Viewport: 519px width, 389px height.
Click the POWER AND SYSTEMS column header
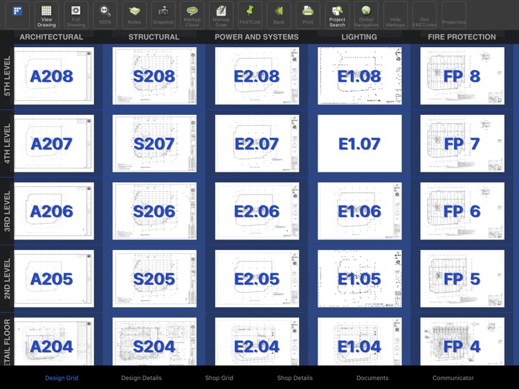257,37
